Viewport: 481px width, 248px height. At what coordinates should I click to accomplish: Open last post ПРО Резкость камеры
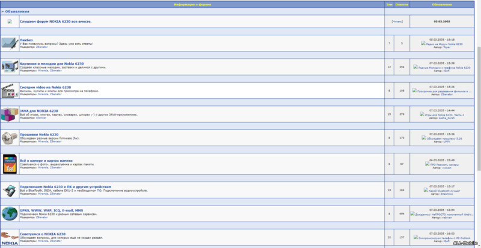tap(444, 165)
